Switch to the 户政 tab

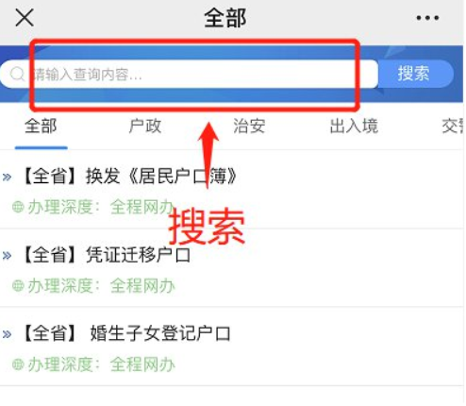point(145,126)
